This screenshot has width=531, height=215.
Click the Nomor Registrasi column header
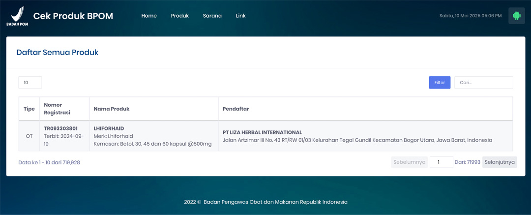[64, 109]
